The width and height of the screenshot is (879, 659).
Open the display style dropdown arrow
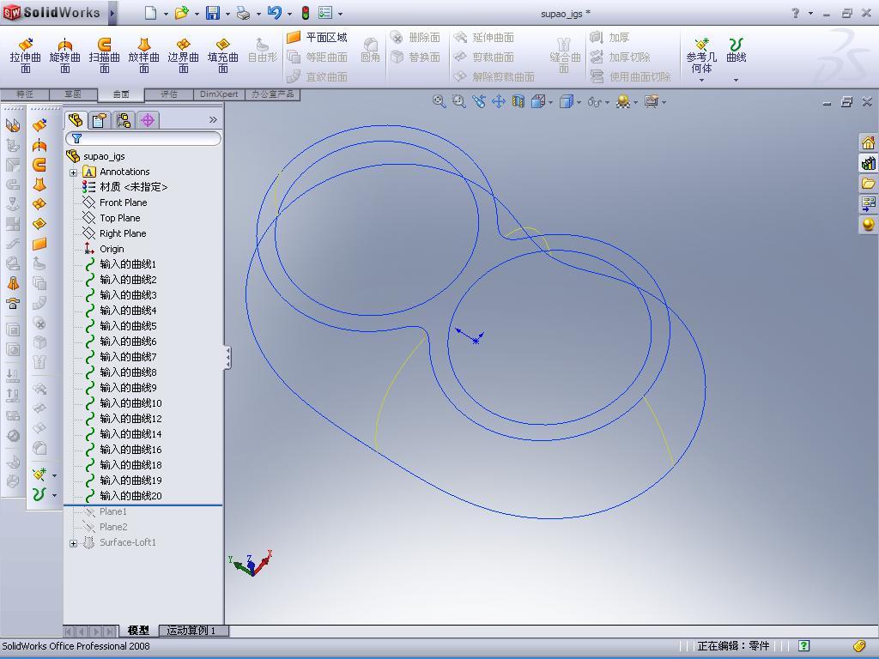[x=579, y=103]
